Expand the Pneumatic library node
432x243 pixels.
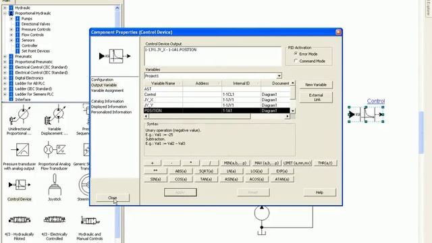[5, 56]
